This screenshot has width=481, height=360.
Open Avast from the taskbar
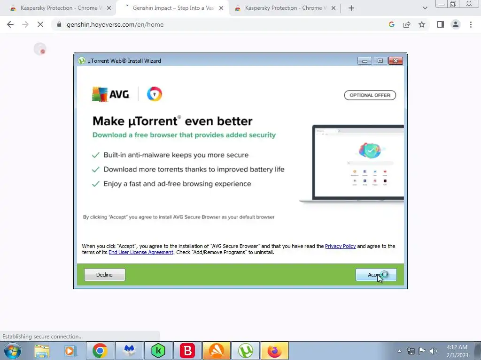[x=217, y=351]
